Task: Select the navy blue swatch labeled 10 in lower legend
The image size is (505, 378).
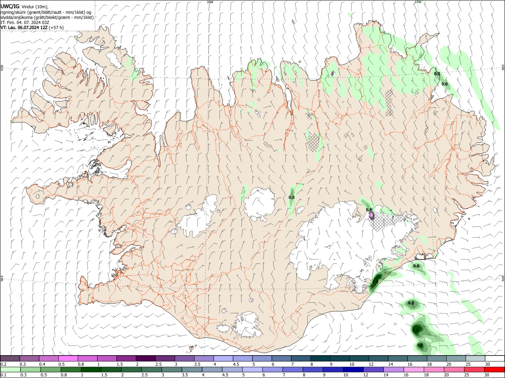Action: click(352, 370)
